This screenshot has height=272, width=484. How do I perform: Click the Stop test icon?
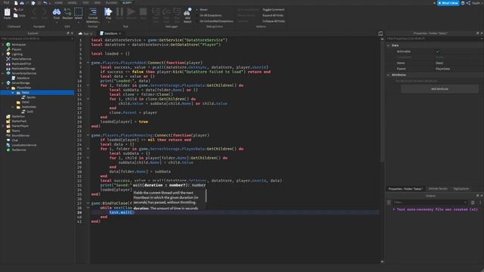(143, 12)
